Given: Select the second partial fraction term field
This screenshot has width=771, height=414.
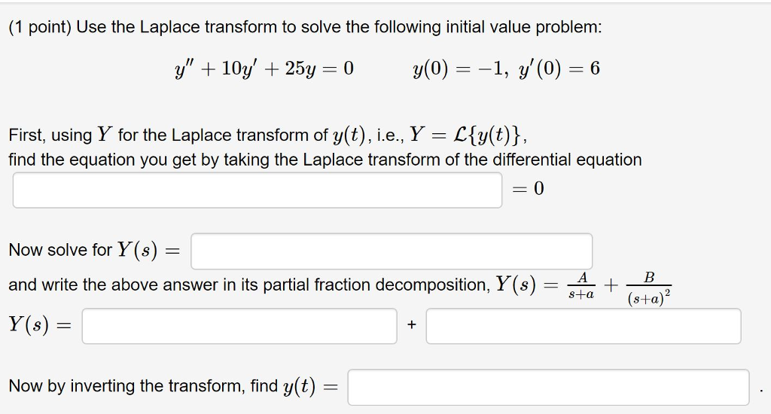Looking at the screenshot, I should [x=584, y=326].
